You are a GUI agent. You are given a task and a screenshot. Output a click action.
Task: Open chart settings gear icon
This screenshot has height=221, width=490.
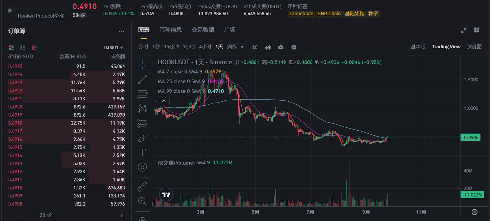click(x=475, y=212)
